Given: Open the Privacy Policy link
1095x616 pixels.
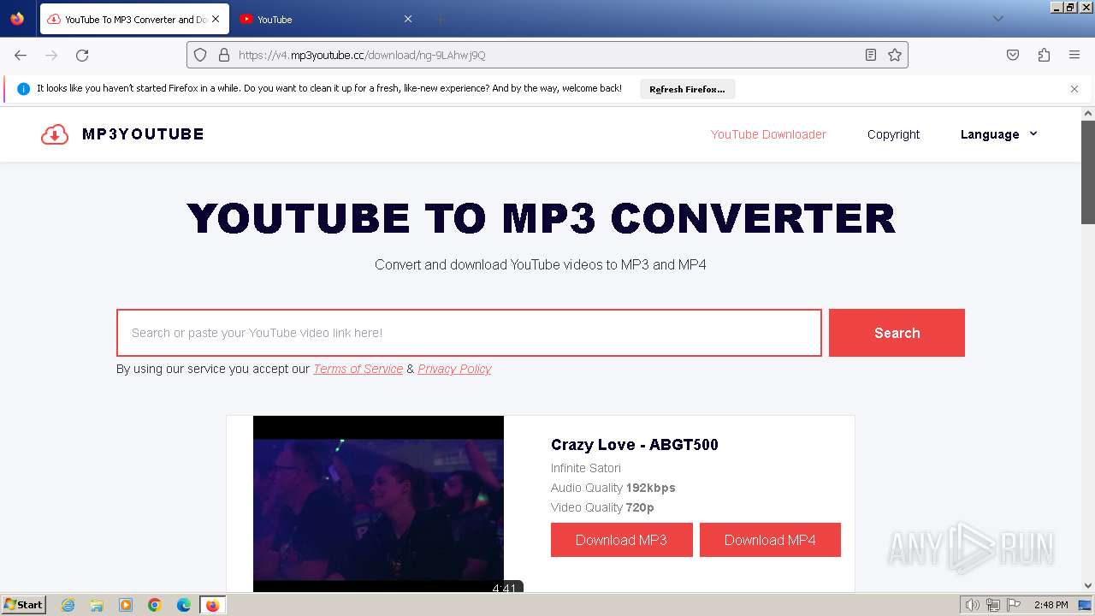Looking at the screenshot, I should 454,369.
